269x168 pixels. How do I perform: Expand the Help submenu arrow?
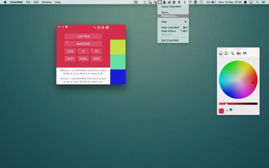(x=186, y=22)
